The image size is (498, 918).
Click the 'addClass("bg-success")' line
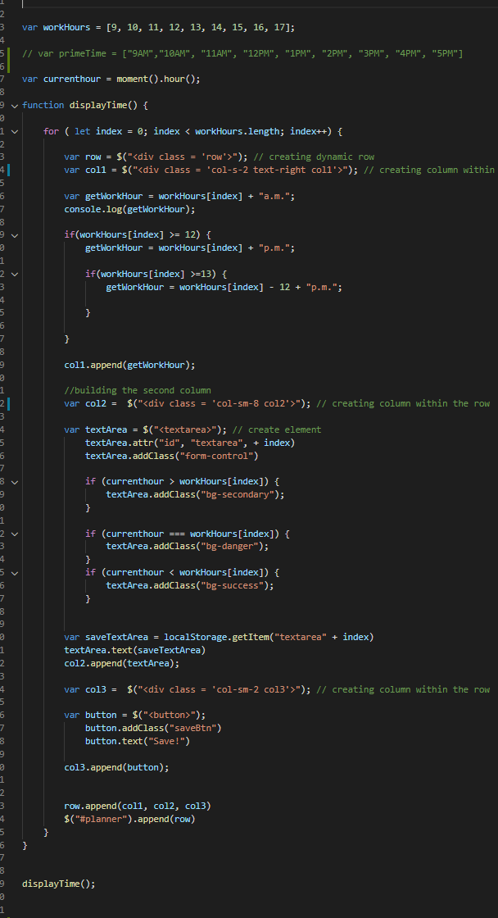point(189,585)
